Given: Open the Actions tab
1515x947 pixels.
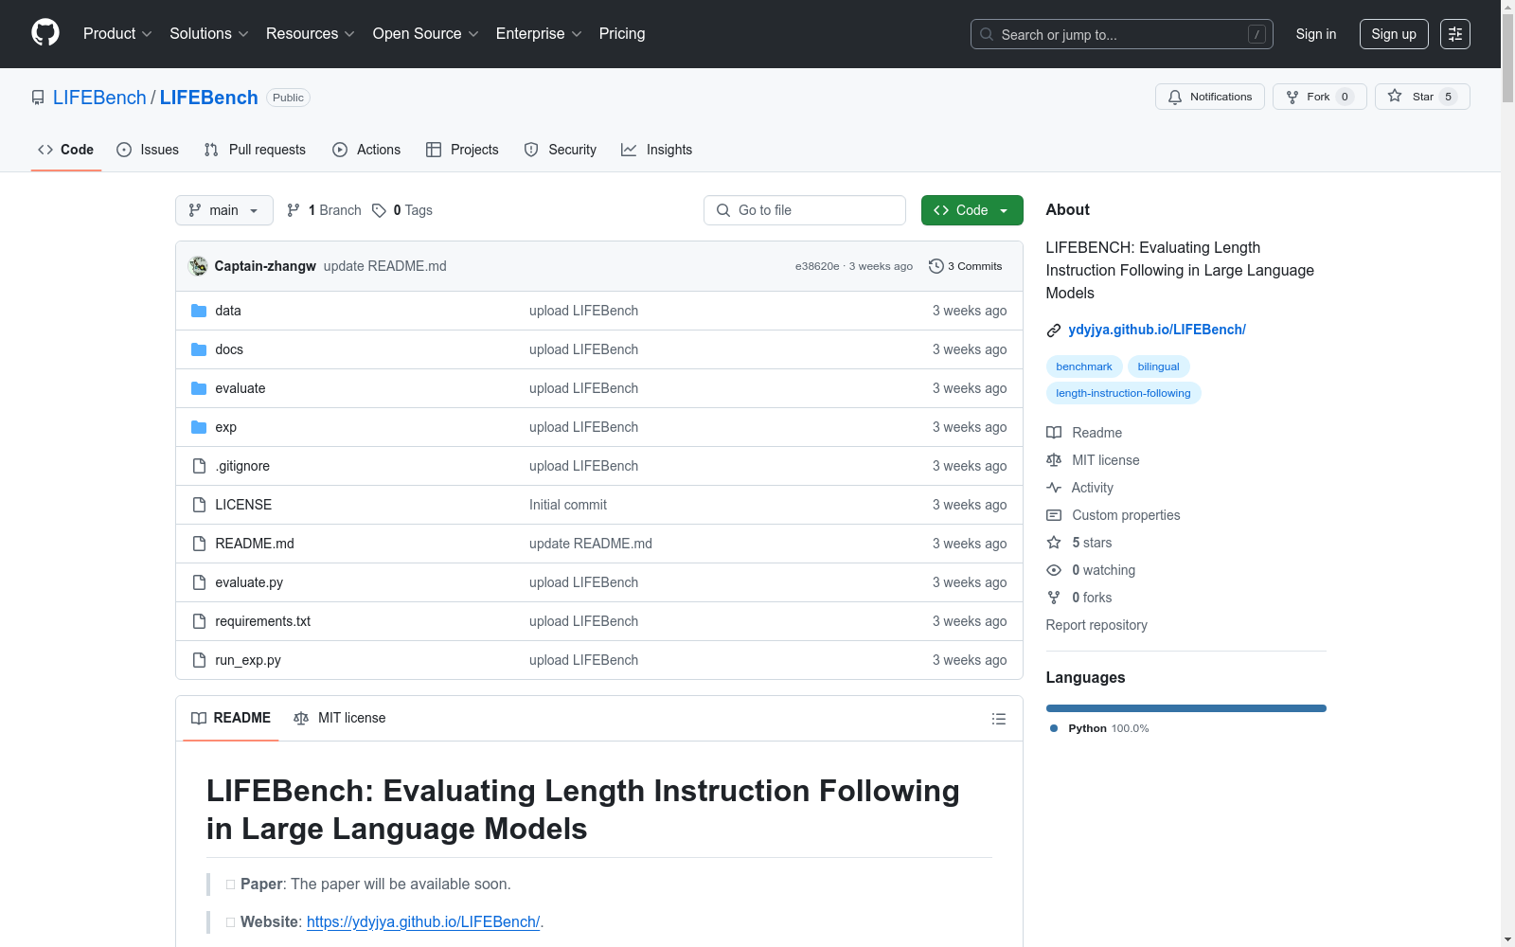Looking at the screenshot, I should click(366, 150).
